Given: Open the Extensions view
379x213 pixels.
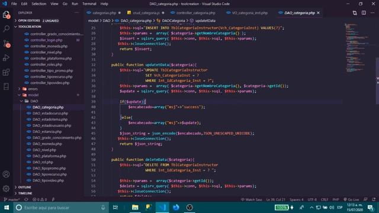Looking at the screenshot, I should [6, 72].
